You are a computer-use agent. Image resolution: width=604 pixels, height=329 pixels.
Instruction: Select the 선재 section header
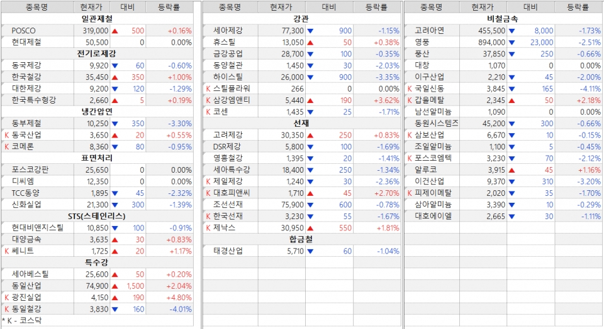point(301,124)
